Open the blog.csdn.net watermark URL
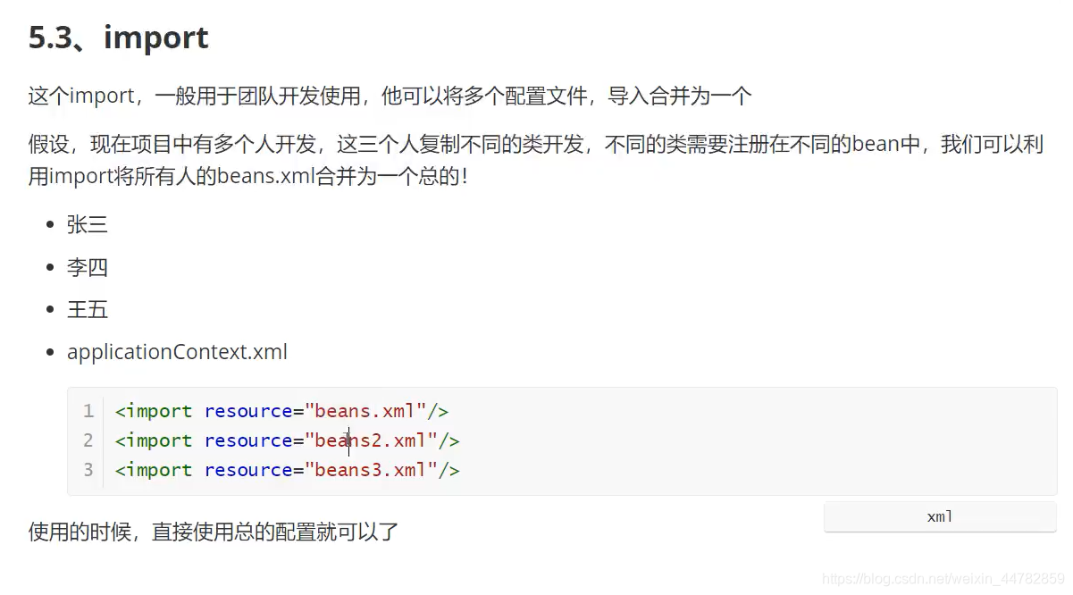 click(x=943, y=580)
